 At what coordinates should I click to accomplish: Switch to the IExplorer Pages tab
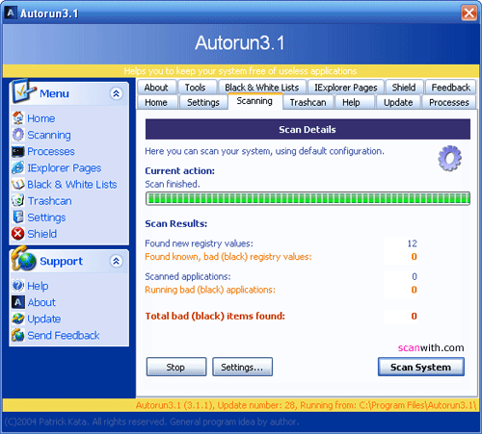coord(346,88)
